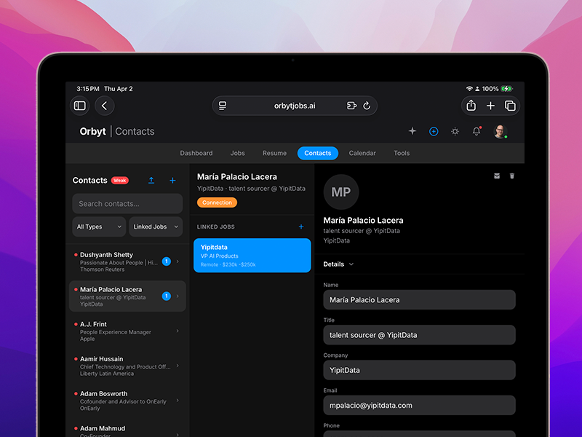The image size is (582, 437).
Task: Select the Contacts tab
Action: point(318,153)
